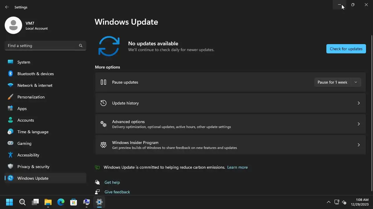Click the "More options" heading
The height and width of the screenshot is (209, 373).
[x=108, y=67]
